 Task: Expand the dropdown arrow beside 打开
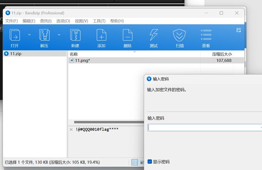(29, 35)
